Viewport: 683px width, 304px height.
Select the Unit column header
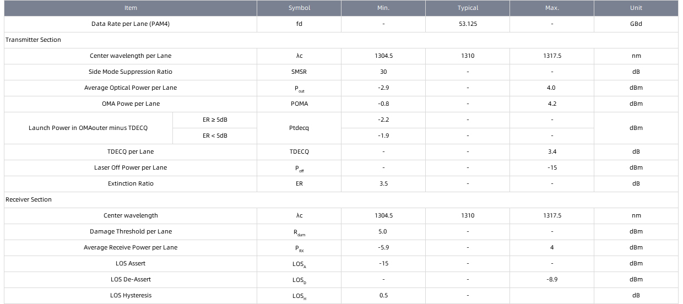coord(636,8)
